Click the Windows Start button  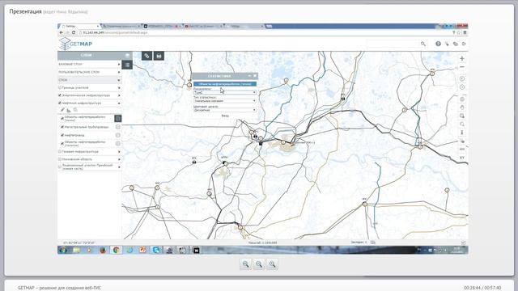coord(63,250)
